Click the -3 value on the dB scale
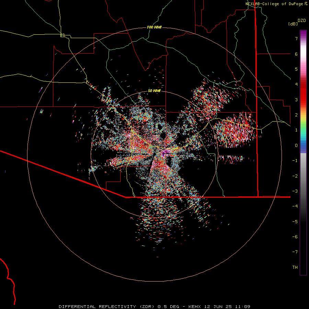 [295, 191]
